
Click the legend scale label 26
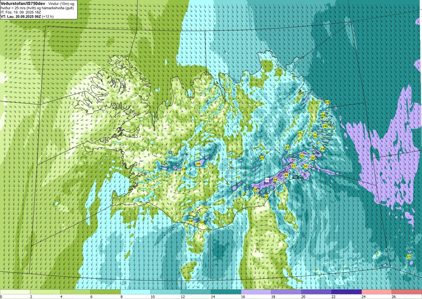point(394,297)
